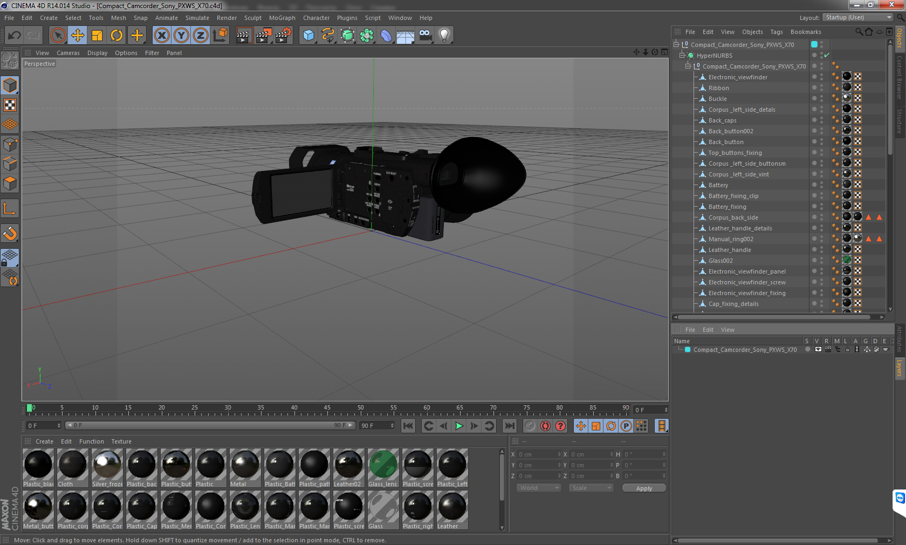The height and width of the screenshot is (545, 906).
Task: Select the Silver_froze material
Action: 107,468
